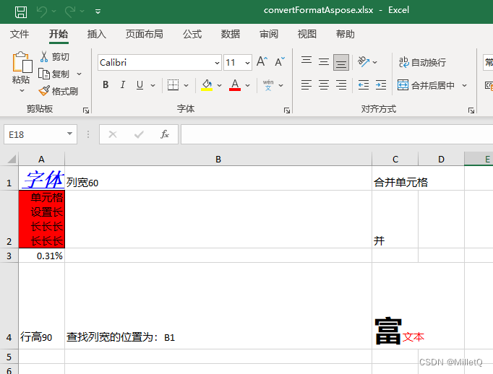Switch to the 页面布局 ribbon tab
This screenshot has height=374, width=493.
(145, 34)
